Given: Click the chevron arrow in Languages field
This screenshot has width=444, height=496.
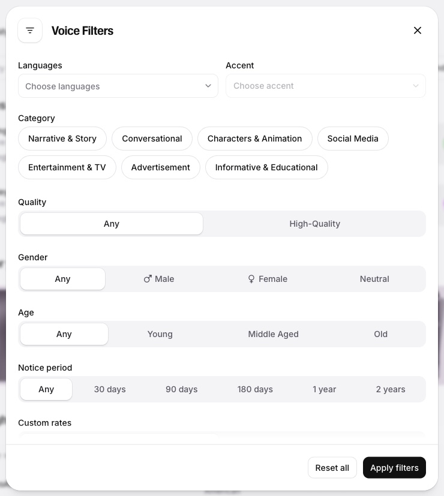Looking at the screenshot, I should click(208, 86).
